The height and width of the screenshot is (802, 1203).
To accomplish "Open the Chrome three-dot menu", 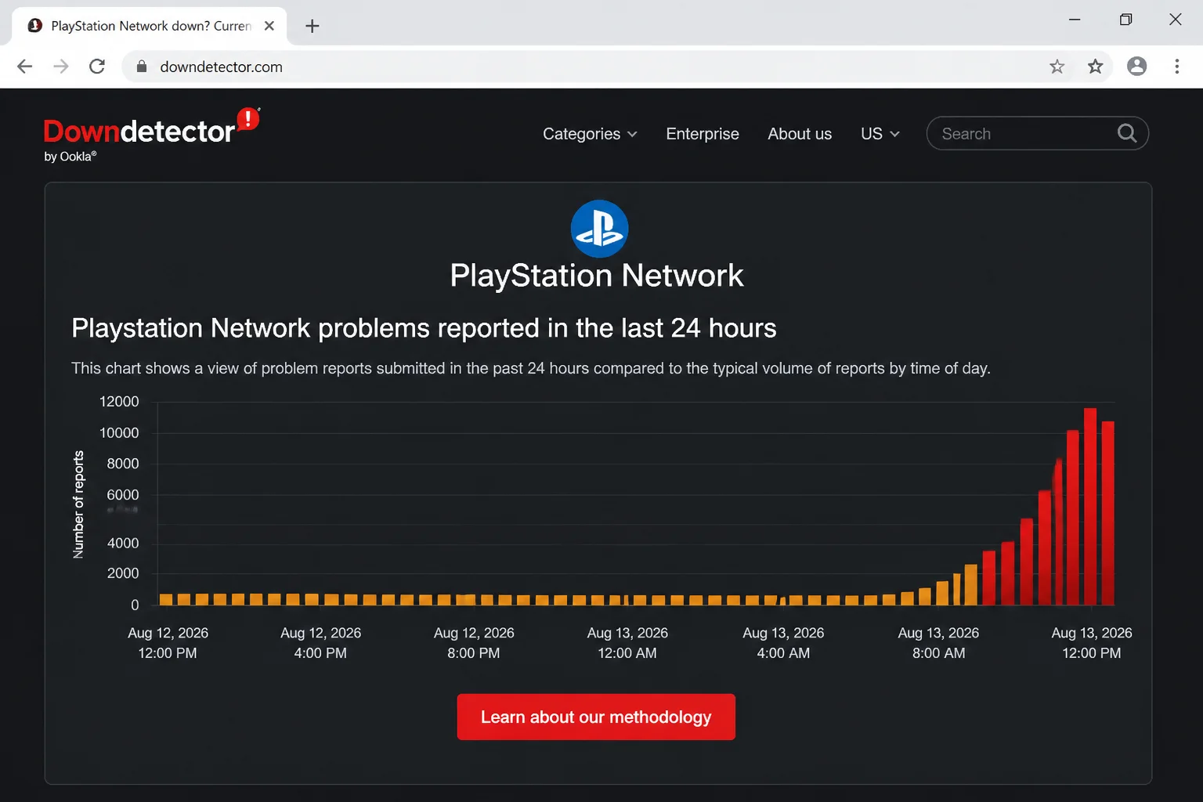I will [x=1176, y=67].
